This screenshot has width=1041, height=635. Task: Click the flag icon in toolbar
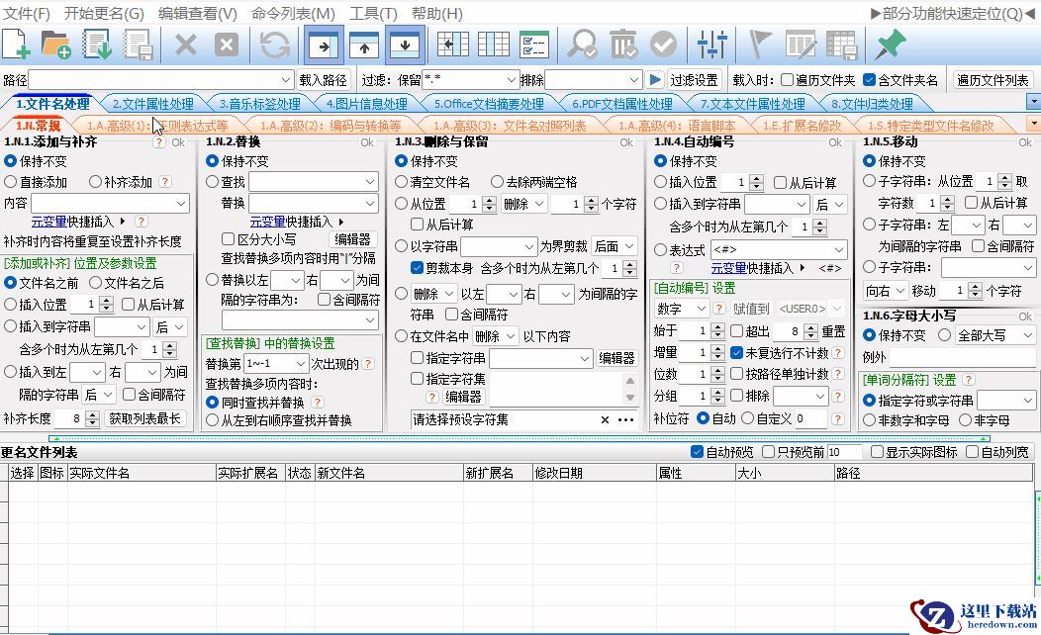point(760,45)
